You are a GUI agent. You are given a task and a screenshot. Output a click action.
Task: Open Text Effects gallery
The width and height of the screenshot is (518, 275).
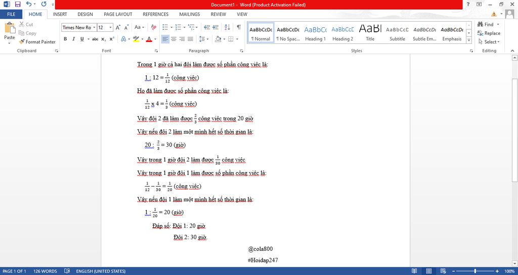click(123, 39)
